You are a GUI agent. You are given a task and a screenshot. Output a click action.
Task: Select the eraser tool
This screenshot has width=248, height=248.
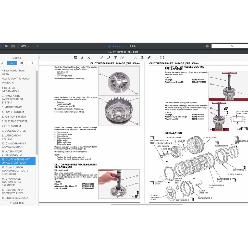[109, 58]
